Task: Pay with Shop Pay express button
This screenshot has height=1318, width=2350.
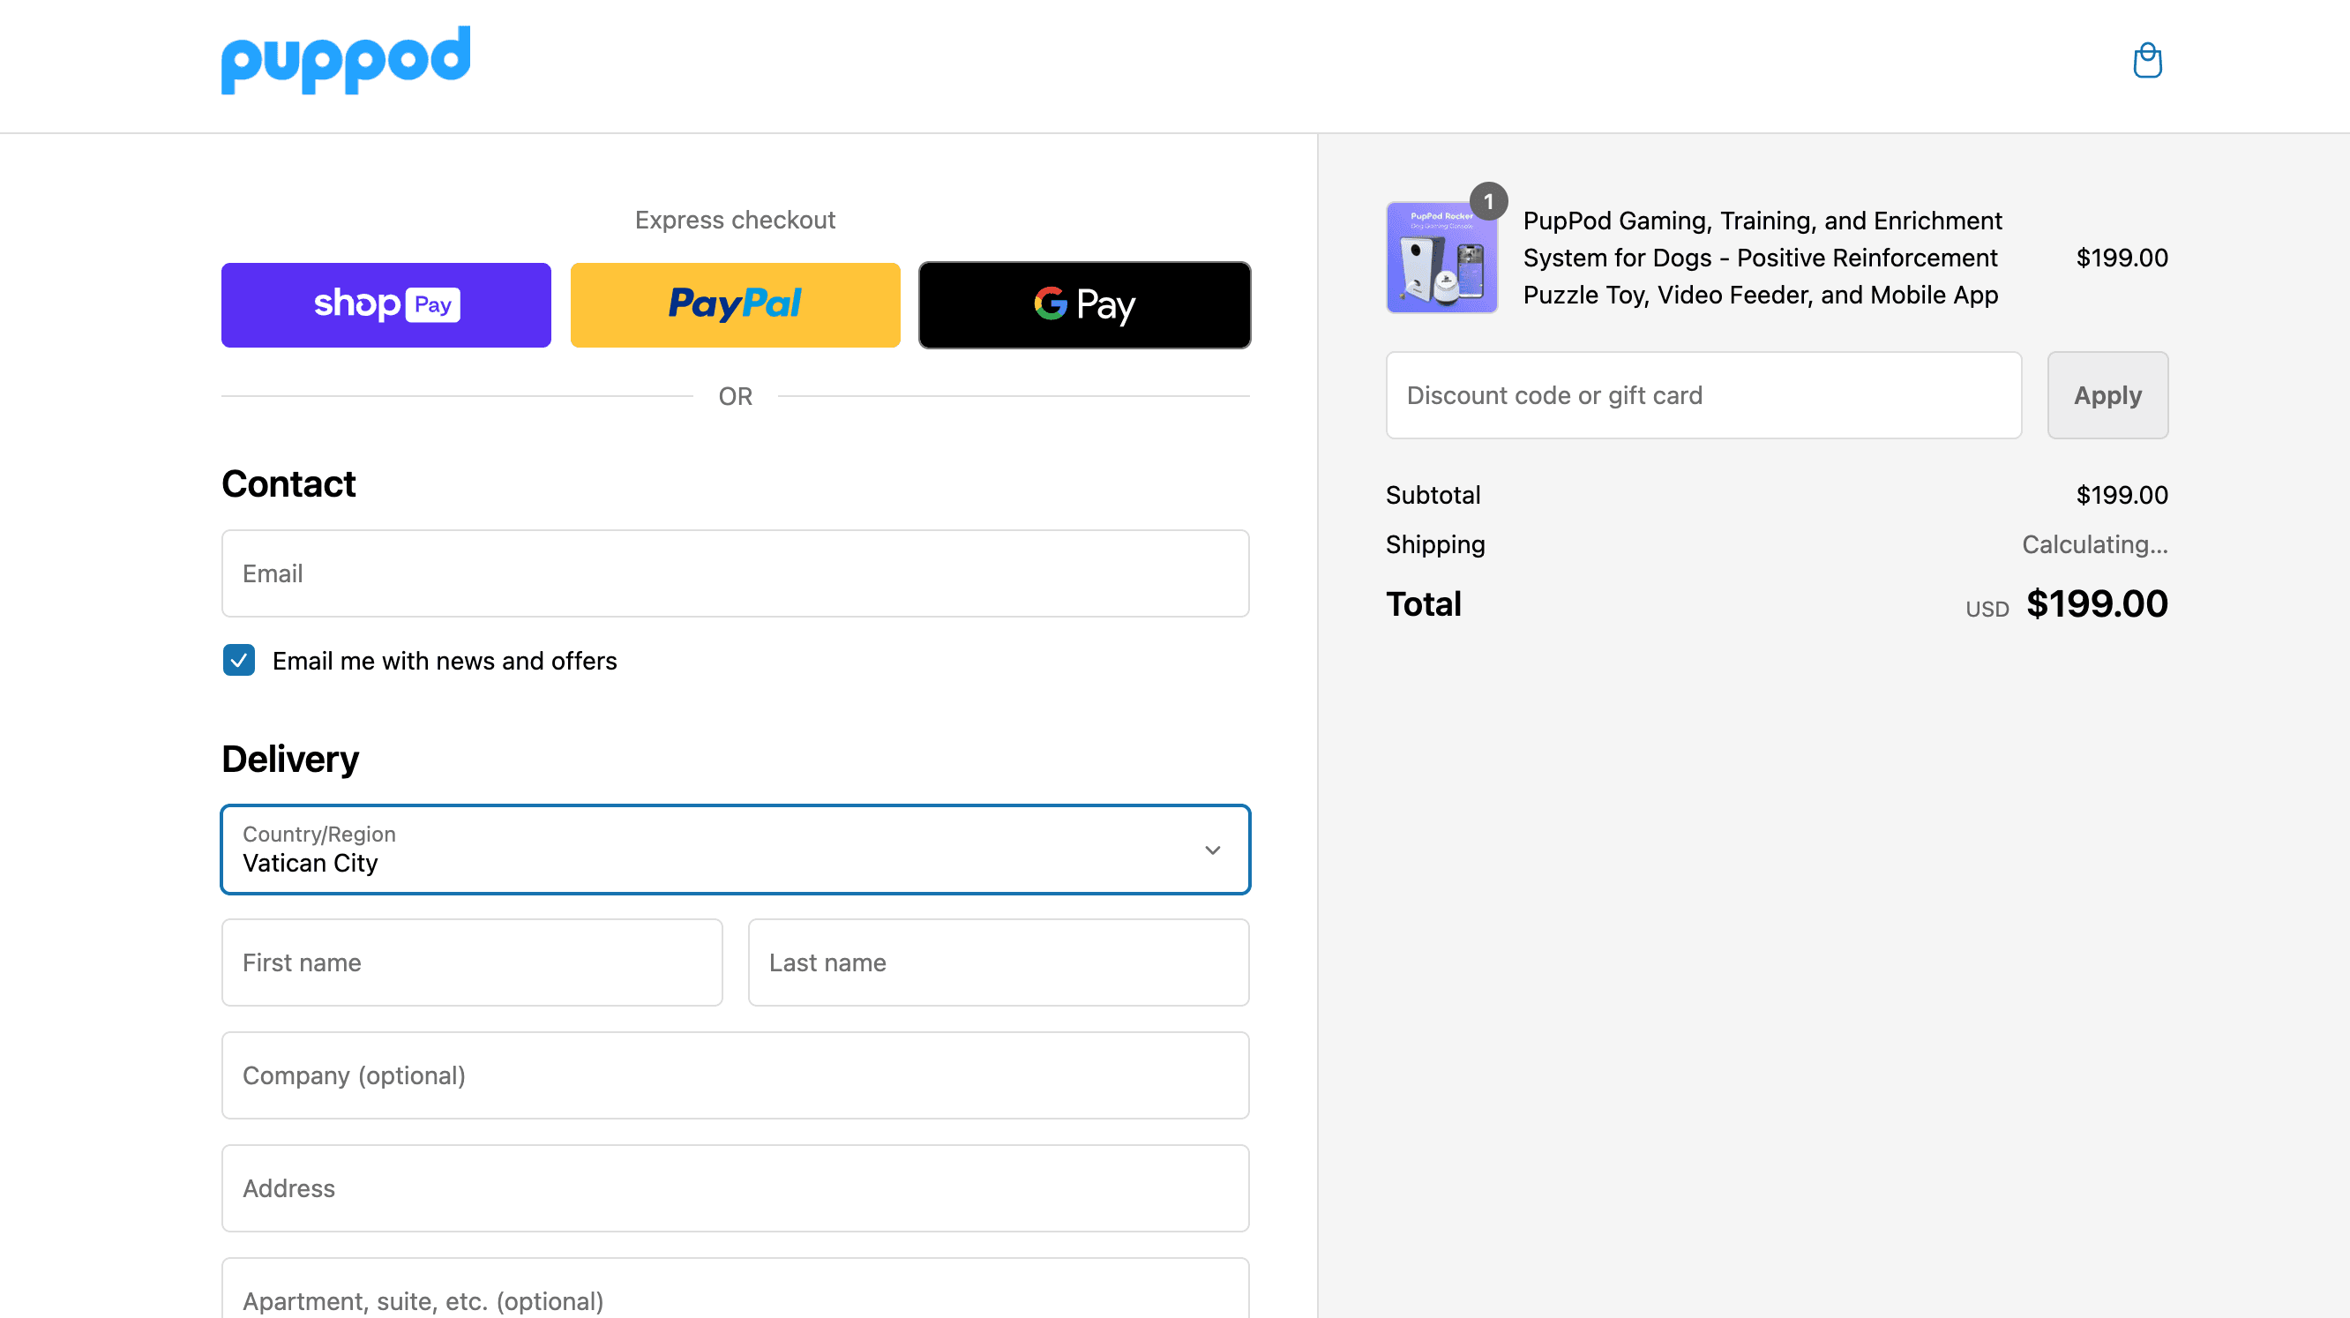Action: (x=385, y=304)
